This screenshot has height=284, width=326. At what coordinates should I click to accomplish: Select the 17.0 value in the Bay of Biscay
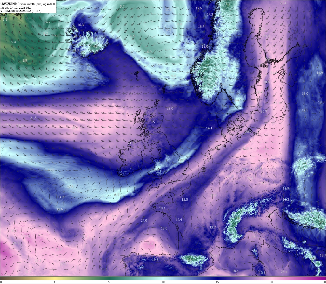pyautogui.click(x=144, y=220)
